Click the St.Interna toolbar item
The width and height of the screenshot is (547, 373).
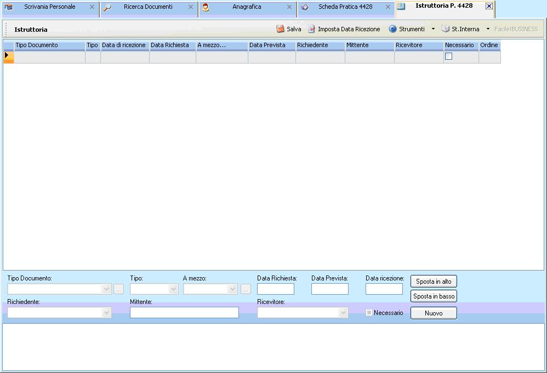click(460, 29)
